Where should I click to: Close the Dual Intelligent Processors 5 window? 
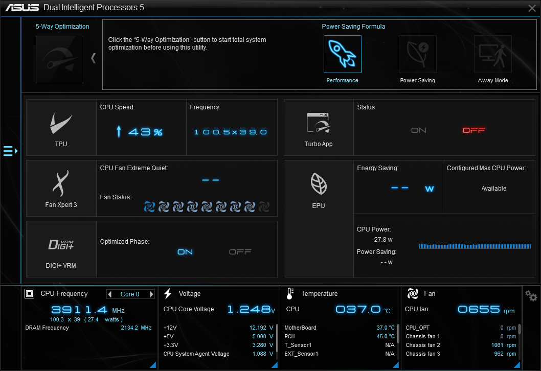click(532, 8)
